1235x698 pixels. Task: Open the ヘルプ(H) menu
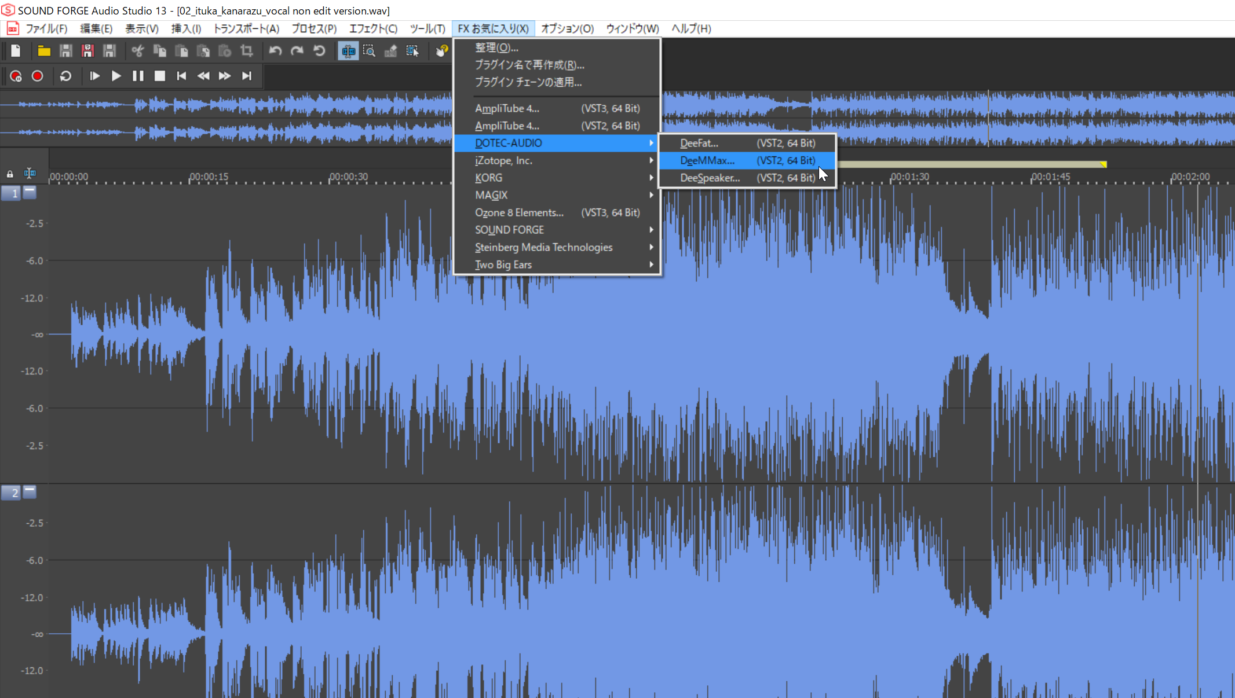coord(691,28)
